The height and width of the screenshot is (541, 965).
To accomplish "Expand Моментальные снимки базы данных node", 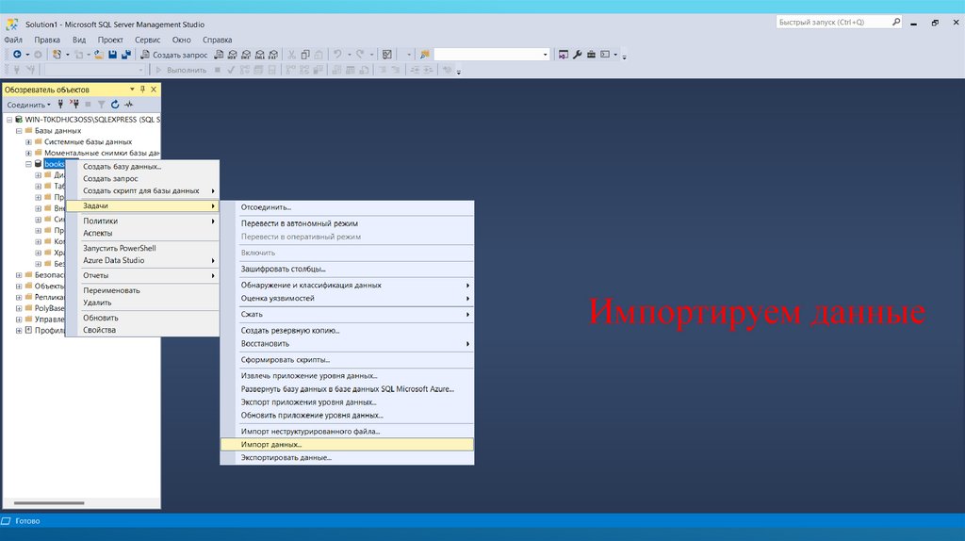I will tap(29, 153).
